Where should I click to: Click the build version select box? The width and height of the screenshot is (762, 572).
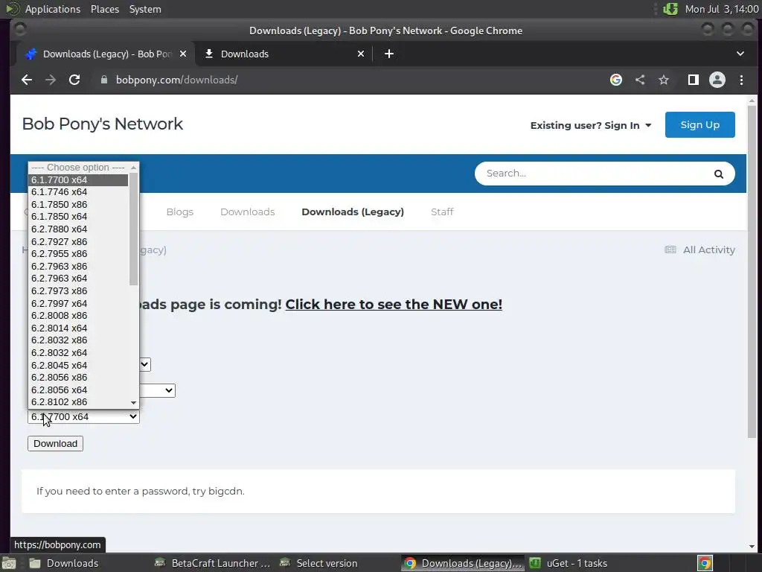(x=83, y=417)
